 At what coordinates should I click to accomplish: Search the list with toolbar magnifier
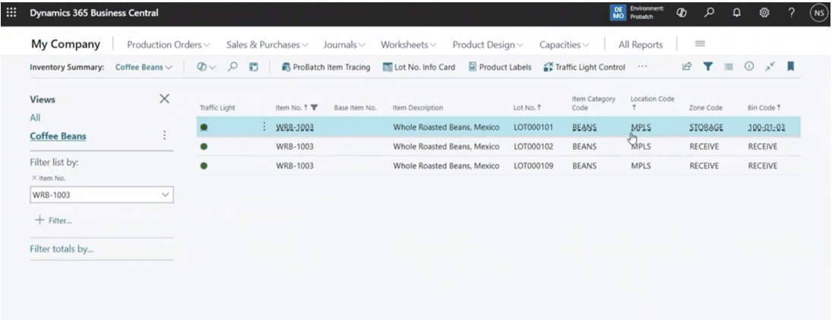coord(233,67)
